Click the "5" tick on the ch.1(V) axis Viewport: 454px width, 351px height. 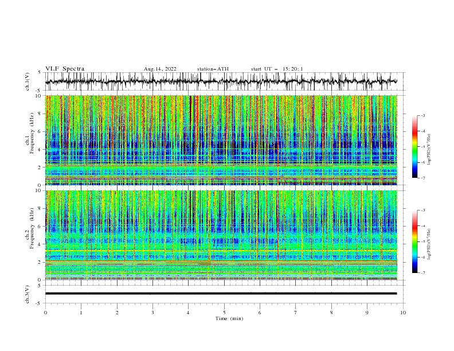point(39,73)
